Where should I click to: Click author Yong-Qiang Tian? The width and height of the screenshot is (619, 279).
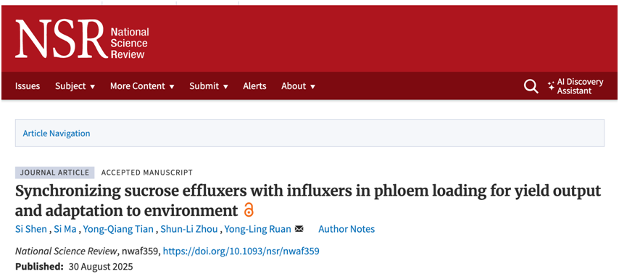[119, 229]
